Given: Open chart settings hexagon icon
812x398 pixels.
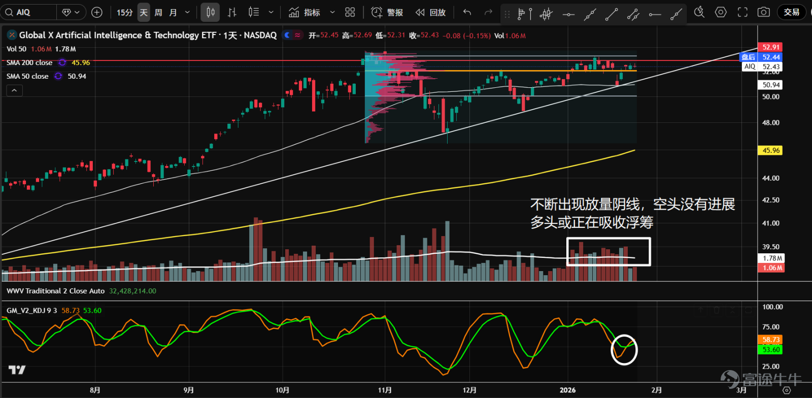Looking at the screenshot, I should coord(721,12).
